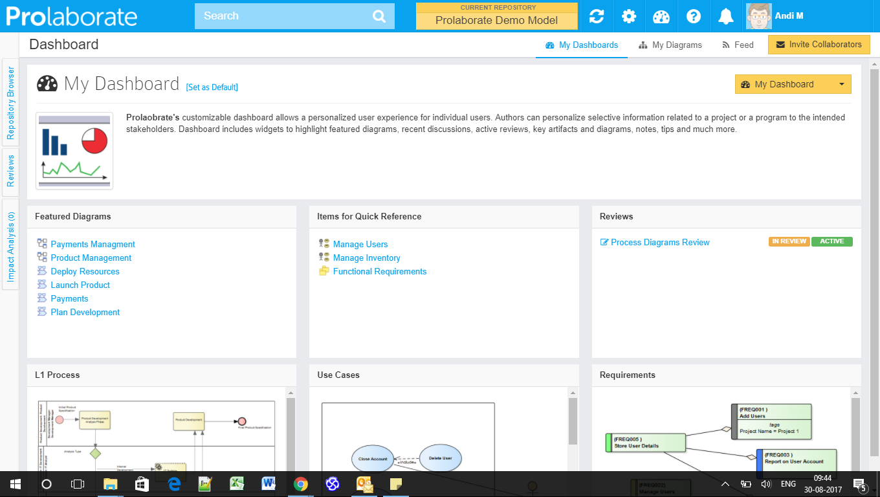Open Google Chrome from the taskbar
The width and height of the screenshot is (880, 497).
(x=300, y=483)
